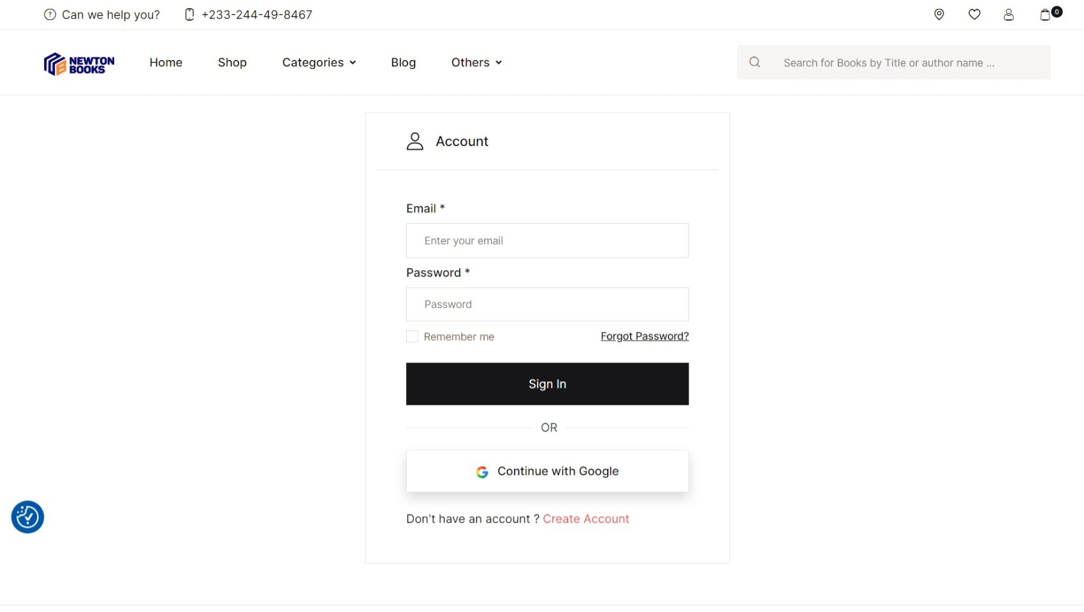Go to the Home menu item
1084x612 pixels.
click(166, 62)
